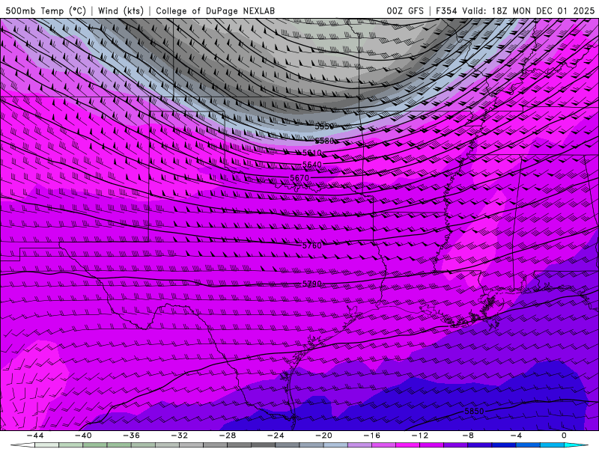Select the 5580 height contour label

[324, 141]
